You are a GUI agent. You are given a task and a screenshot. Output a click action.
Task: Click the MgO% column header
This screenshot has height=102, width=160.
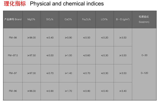[31, 19]
